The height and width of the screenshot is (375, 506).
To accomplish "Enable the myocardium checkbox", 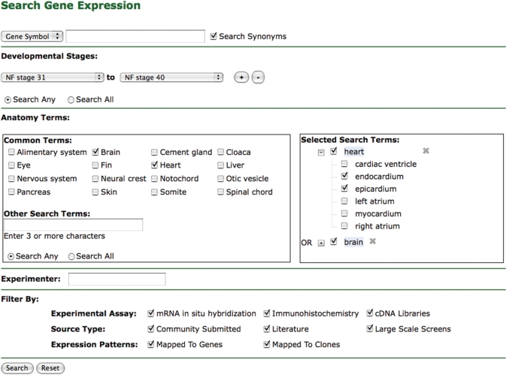I will tap(344, 213).
